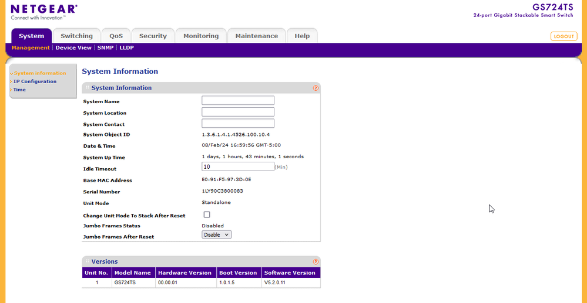This screenshot has width=587, height=303.
Task: Click the GS724TS product title
Action: 552,8
